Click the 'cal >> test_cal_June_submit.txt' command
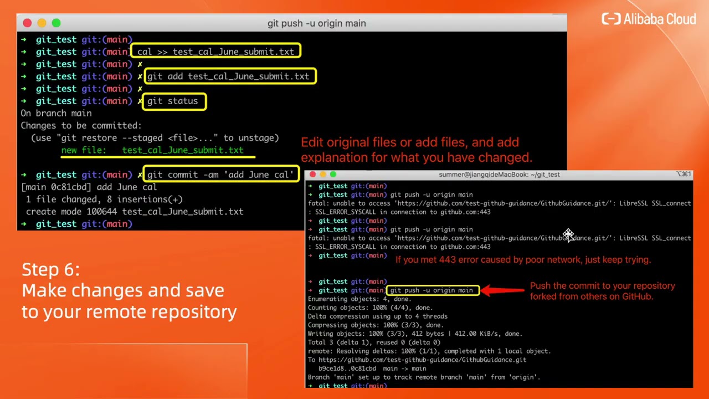Image resolution: width=709 pixels, height=399 pixels. click(x=215, y=52)
